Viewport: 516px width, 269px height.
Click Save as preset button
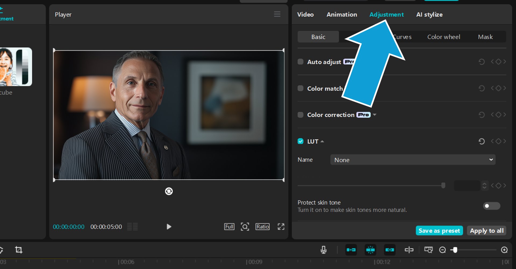click(x=439, y=231)
